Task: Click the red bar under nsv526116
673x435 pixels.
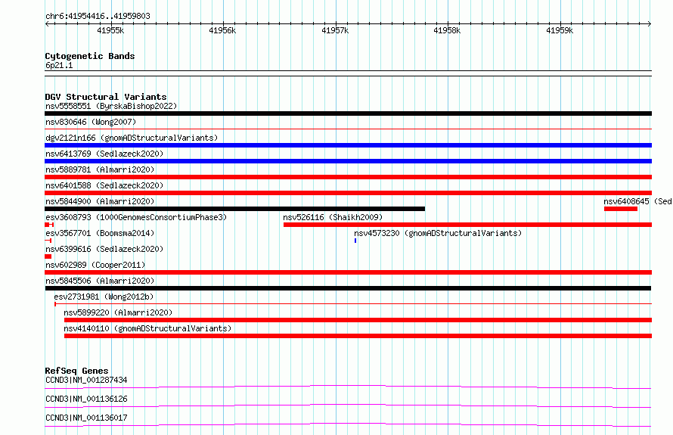Action: pyautogui.click(x=468, y=225)
